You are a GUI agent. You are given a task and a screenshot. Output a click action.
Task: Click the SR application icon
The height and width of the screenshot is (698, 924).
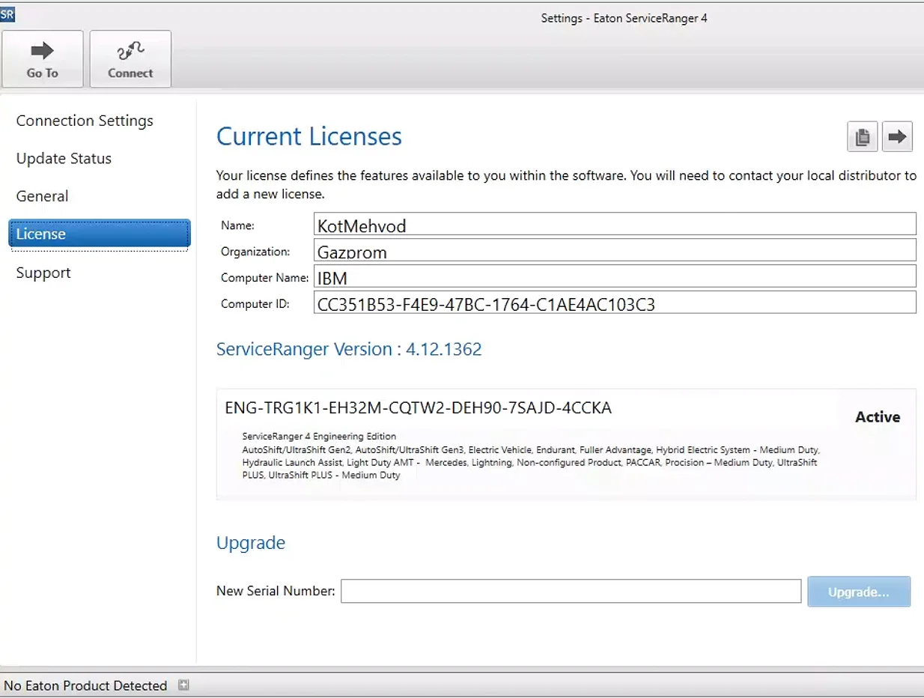pos(7,14)
